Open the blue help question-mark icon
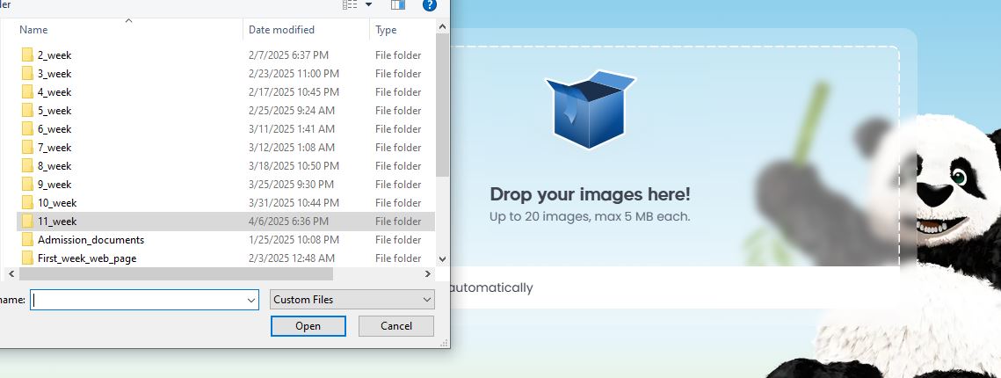Image resolution: width=1001 pixels, height=378 pixels. tap(430, 5)
